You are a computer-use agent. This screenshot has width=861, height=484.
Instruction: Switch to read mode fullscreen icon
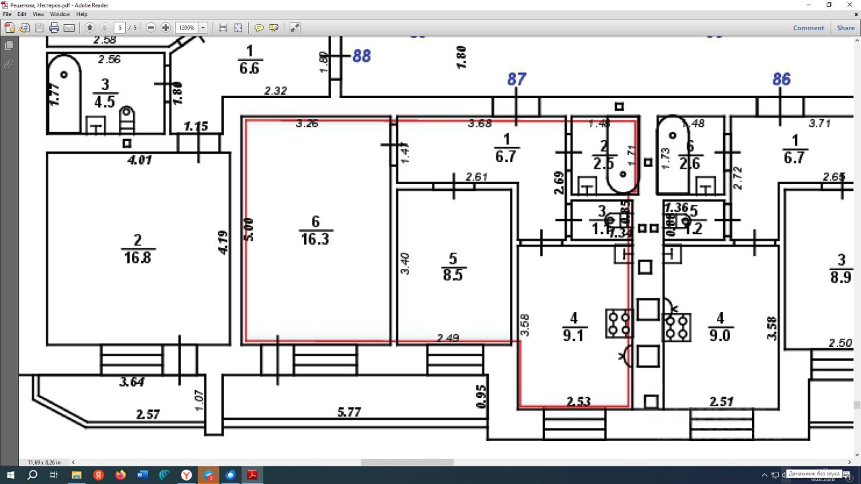[295, 28]
